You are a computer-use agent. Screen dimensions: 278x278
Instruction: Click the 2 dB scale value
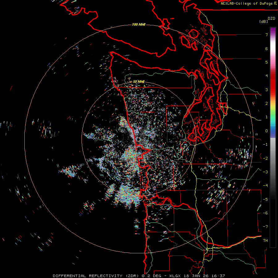tap(267, 103)
